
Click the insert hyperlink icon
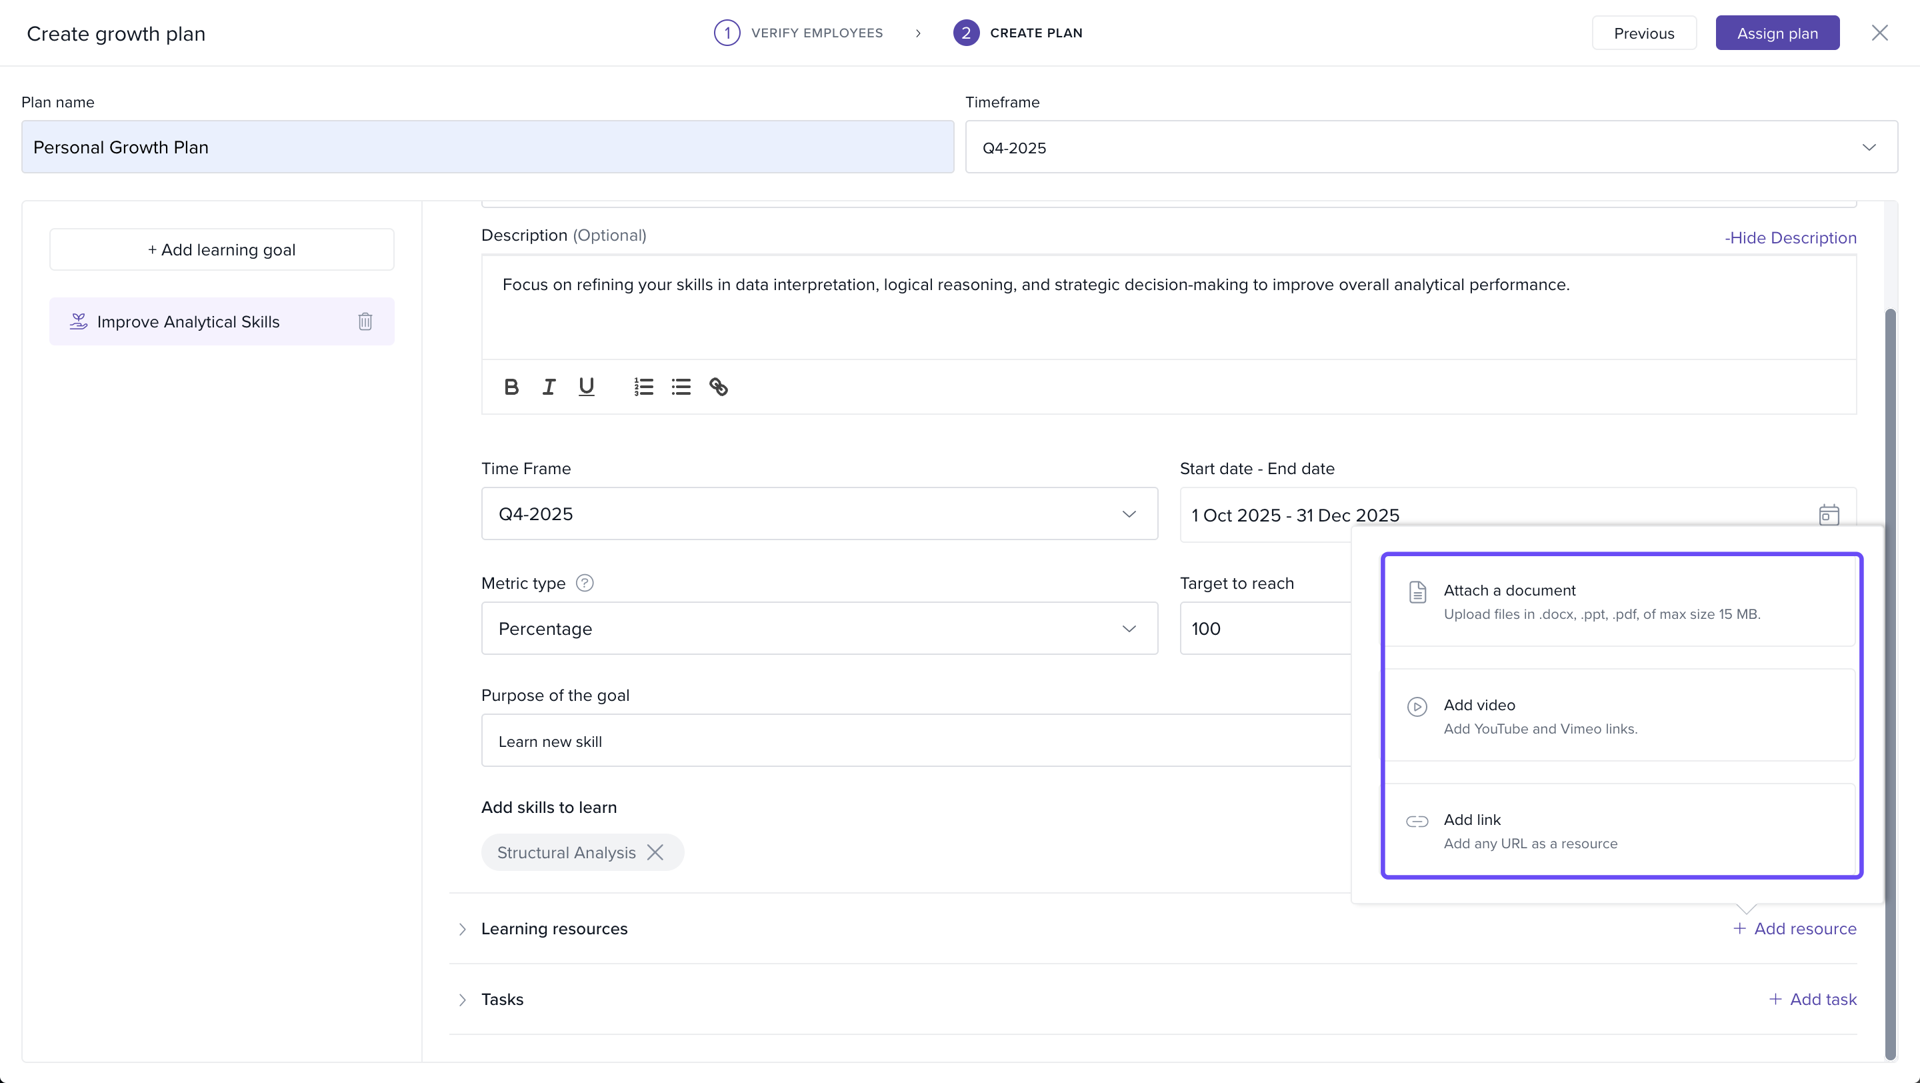tap(719, 387)
